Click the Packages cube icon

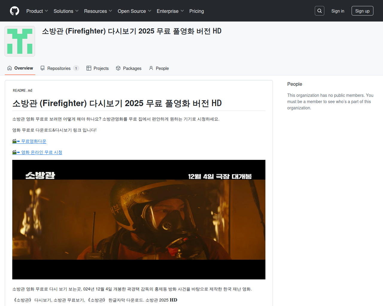[x=118, y=68]
